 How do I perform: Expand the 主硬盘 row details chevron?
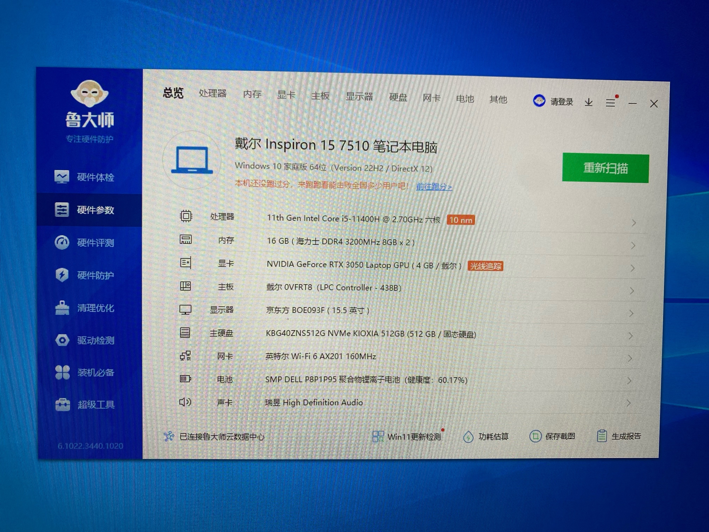[631, 336]
